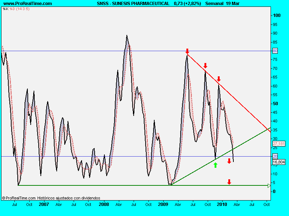Click the Semanal timeframe label
The height and width of the screenshot is (216, 289).
[215, 4]
